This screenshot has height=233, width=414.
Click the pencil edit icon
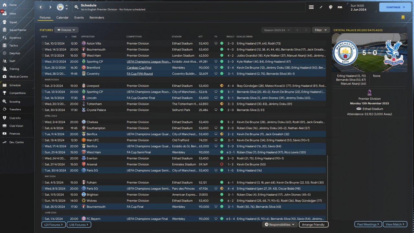click(x=321, y=7)
